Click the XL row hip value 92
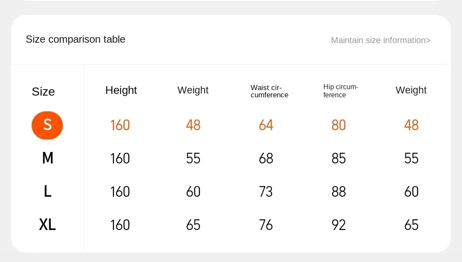Viewport: 462px width, 262px height. 338,225
